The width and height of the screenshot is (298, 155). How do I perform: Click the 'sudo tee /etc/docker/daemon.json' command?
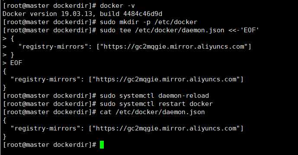coord(162,30)
